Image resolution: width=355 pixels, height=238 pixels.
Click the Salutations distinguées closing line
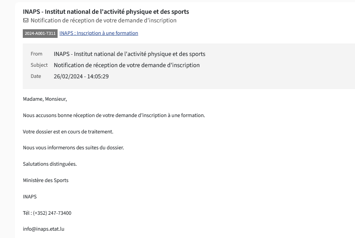coord(50,164)
